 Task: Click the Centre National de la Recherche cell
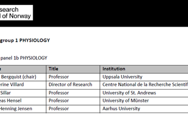(x=144, y=85)
